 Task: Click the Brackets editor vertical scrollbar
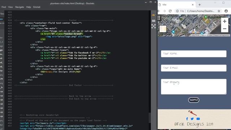(x=150, y=118)
